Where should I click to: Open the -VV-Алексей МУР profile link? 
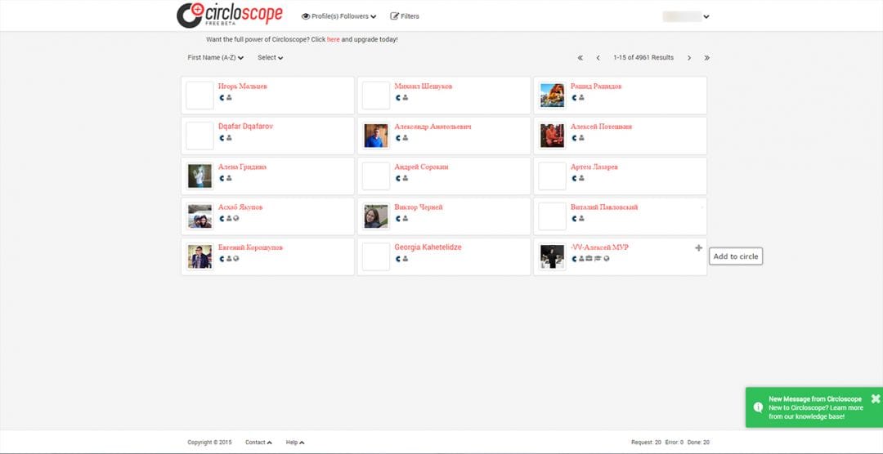(599, 247)
